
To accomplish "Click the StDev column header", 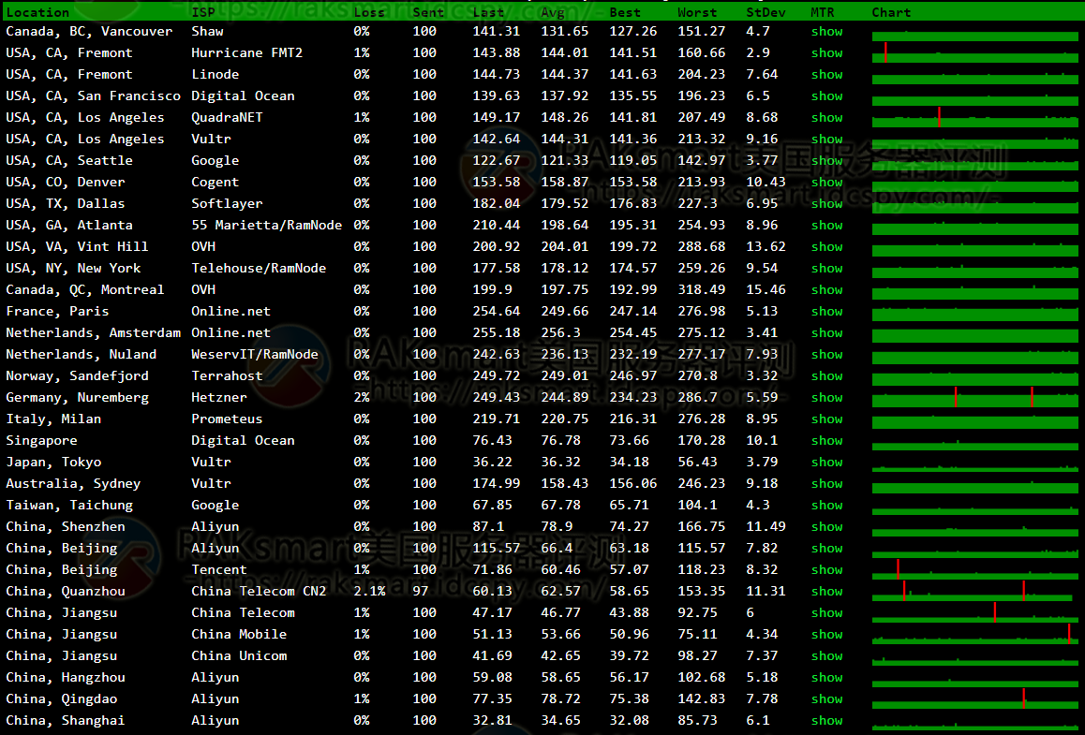I will [766, 12].
